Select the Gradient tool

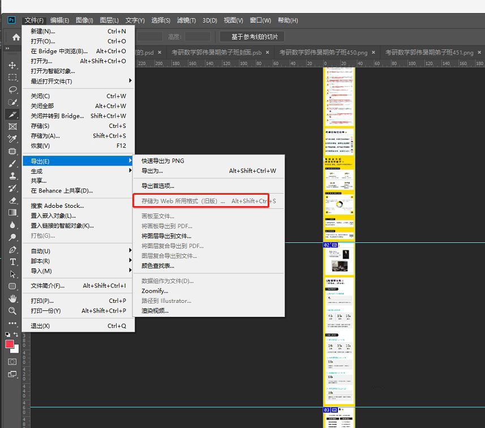(12, 213)
